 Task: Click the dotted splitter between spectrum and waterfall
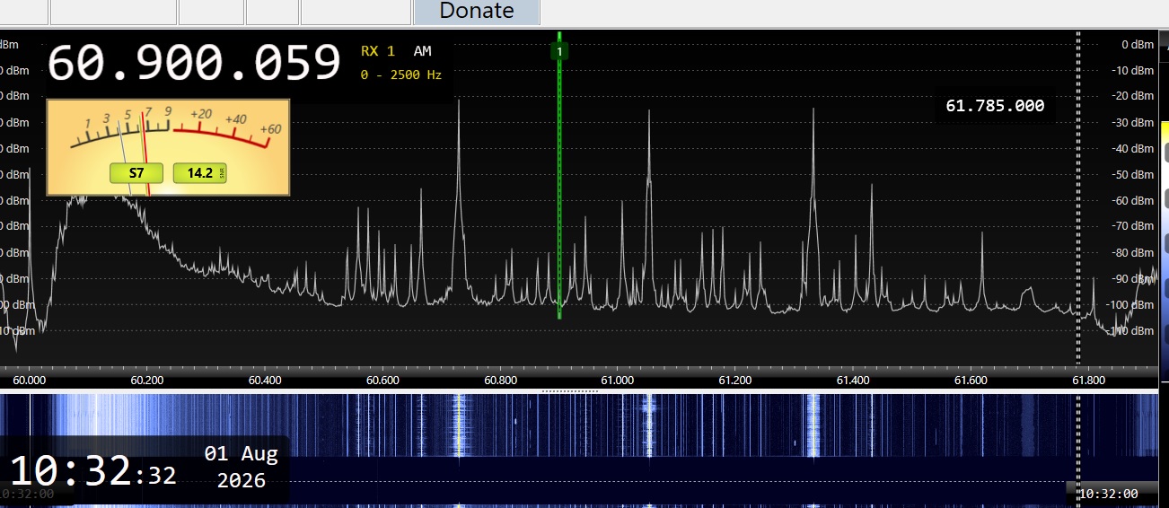pos(571,391)
